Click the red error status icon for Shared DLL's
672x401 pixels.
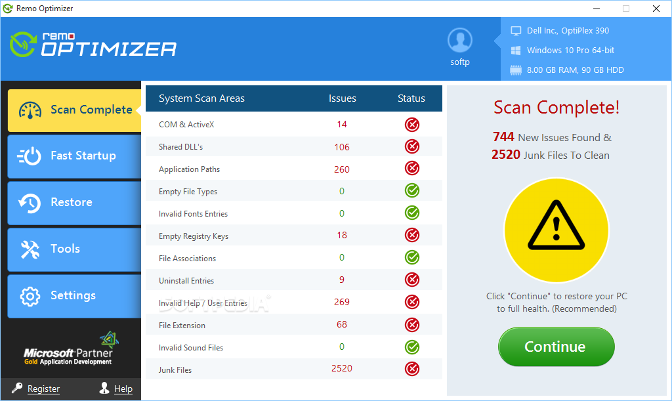412,146
